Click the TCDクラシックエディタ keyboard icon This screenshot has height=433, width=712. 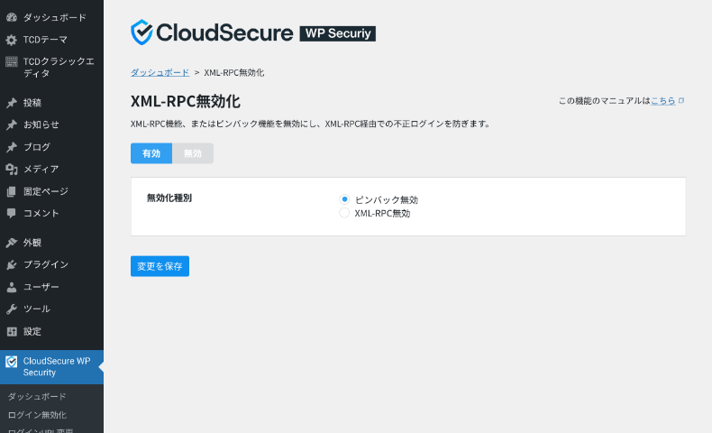[12, 61]
